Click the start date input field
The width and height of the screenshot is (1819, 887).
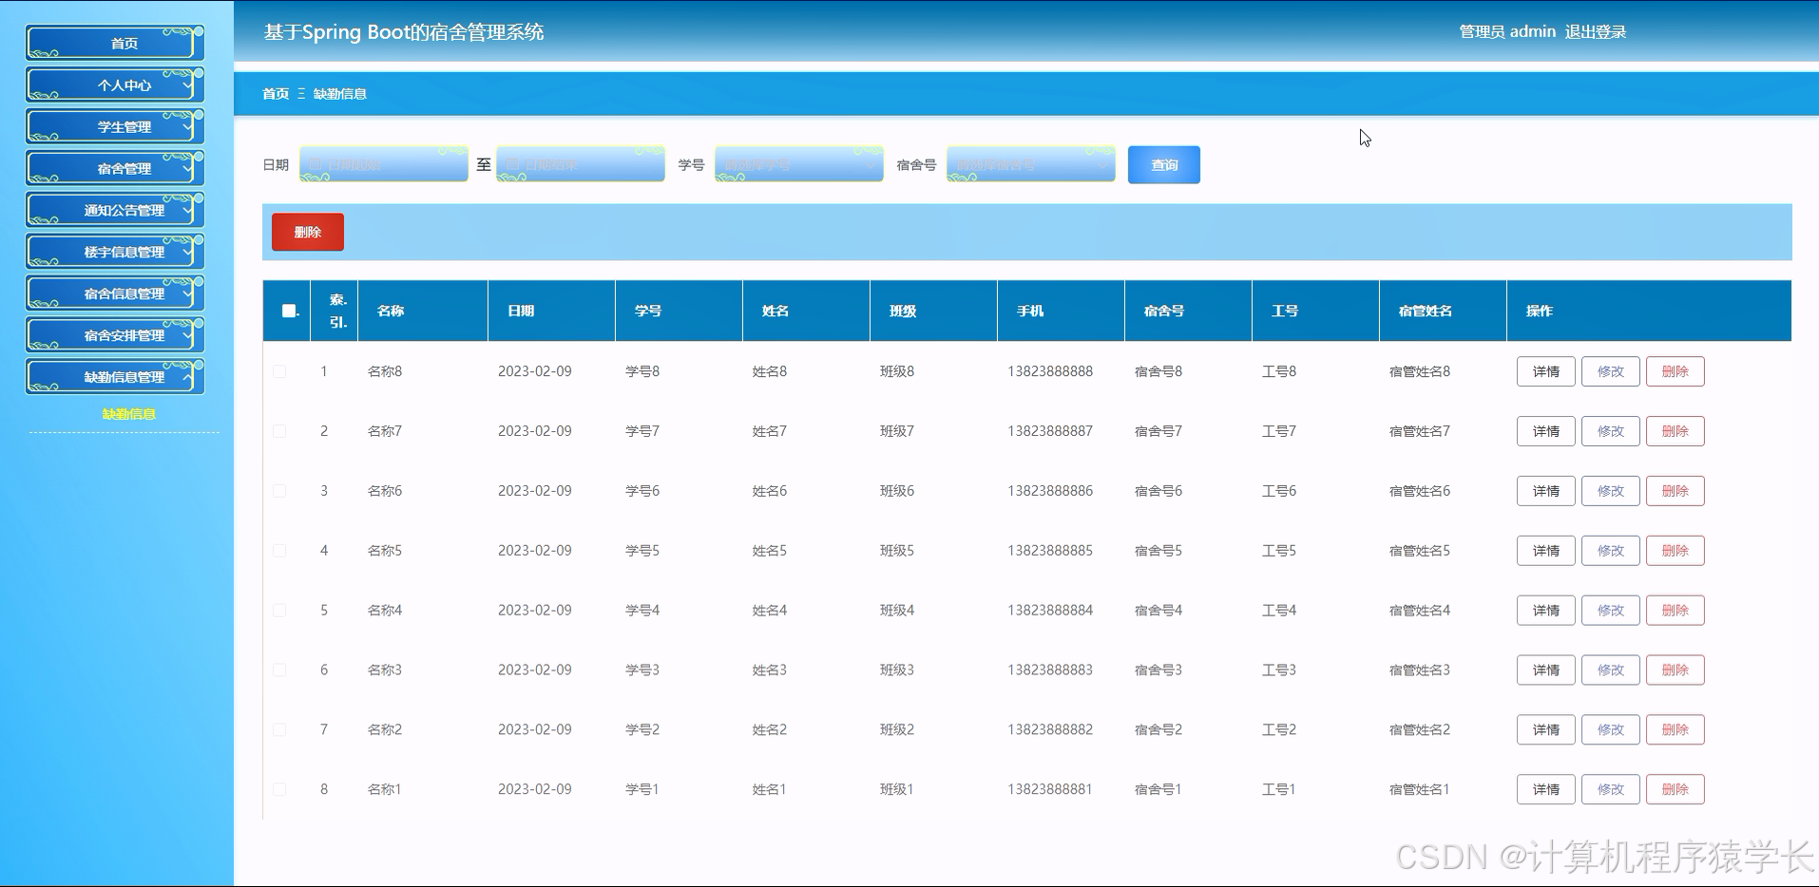click(x=384, y=164)
